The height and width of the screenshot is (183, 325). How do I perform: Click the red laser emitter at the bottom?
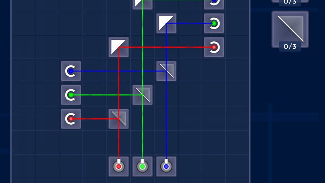[x=119, y=166]
